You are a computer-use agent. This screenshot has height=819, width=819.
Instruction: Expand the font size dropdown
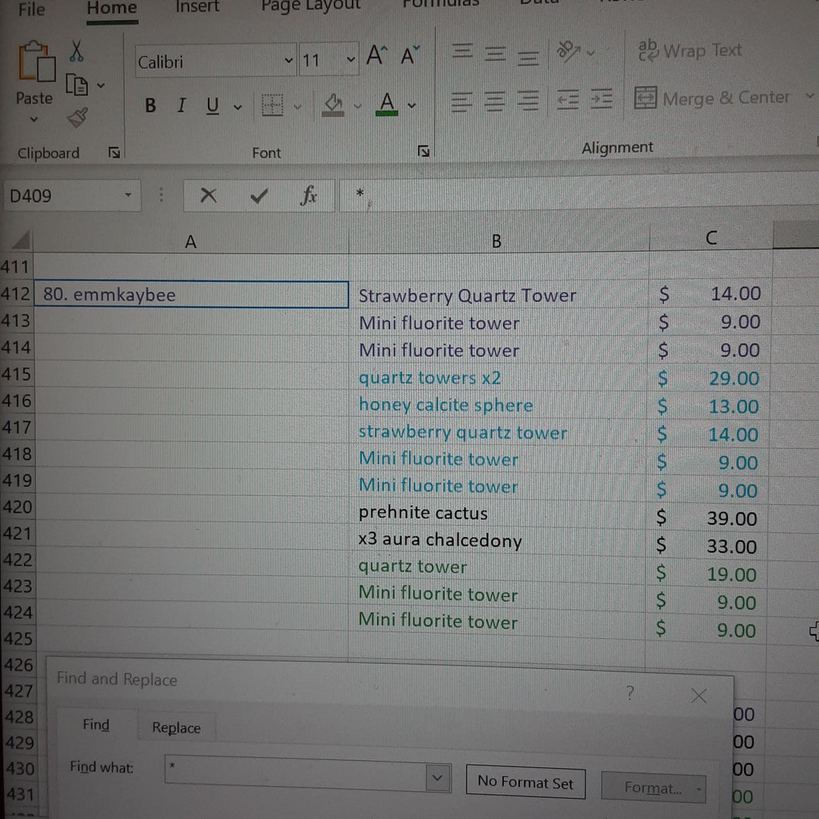click(351, 59)
